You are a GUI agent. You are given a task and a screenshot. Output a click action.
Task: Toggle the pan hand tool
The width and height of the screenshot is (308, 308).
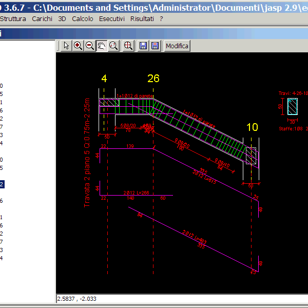102,46
